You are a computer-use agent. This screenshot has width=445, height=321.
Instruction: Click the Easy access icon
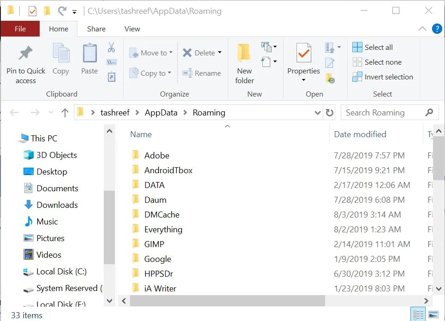coord(266,62)
